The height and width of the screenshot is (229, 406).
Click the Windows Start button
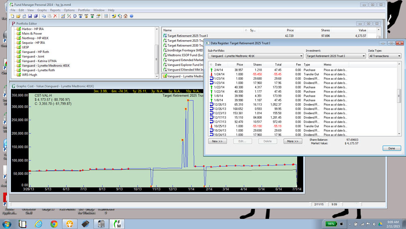pos(7,224)
